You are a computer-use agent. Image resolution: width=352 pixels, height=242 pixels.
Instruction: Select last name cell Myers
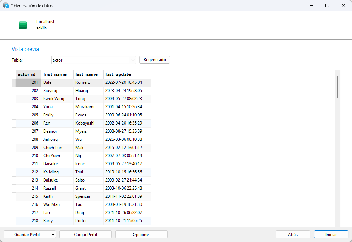[x=88, y=131]
